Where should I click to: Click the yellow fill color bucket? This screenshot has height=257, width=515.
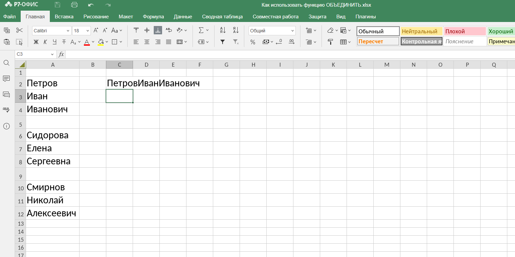101,42
